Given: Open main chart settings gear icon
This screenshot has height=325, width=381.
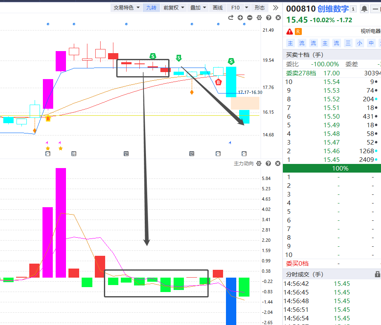Looking at the screenshot, I should coord(259,18).
